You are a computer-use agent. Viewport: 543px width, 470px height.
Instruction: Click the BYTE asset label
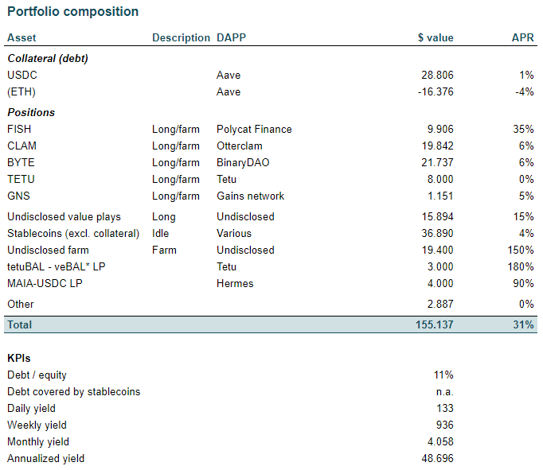[x=21, y=162]
